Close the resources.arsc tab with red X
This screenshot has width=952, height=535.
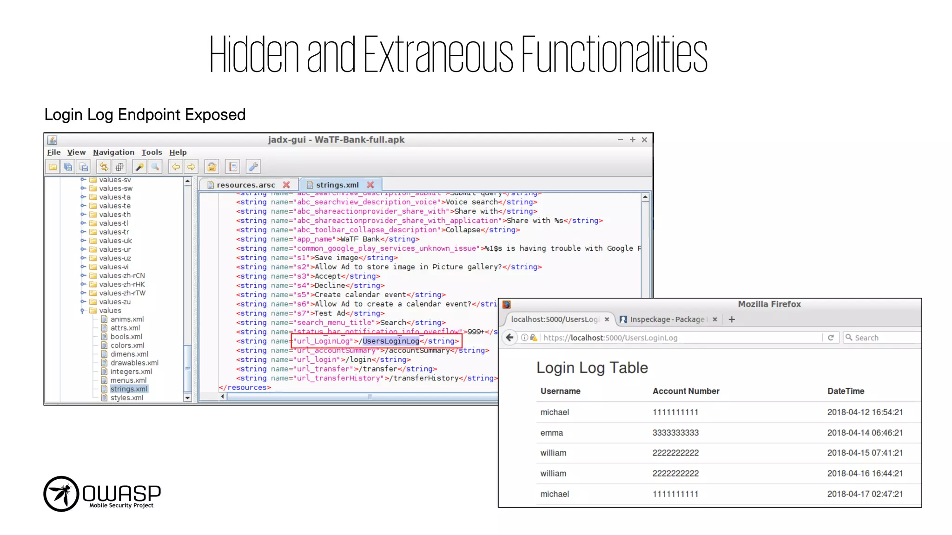tap(286, 185)
